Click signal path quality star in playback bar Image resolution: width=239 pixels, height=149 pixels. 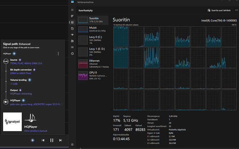pos(33,140)
